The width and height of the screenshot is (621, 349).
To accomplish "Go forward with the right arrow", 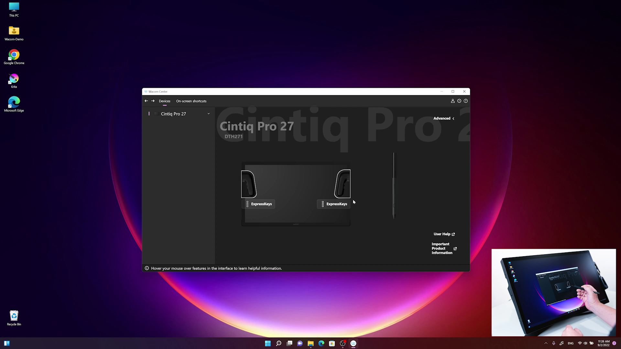I will pyautogui.click(x=153, y=101).
